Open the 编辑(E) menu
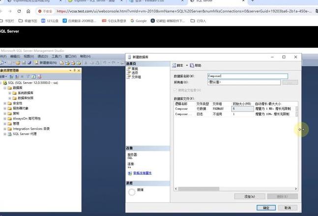 (x=15, y=56)
